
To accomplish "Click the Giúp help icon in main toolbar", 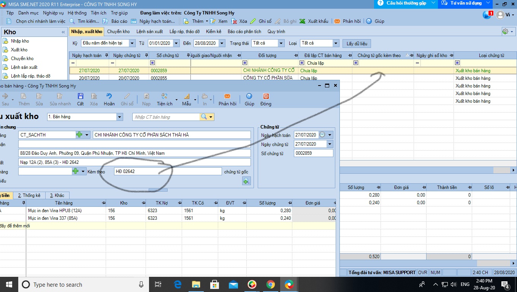I will 369,21.
